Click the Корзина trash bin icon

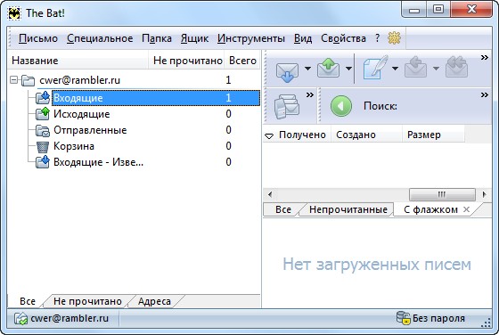43,146
